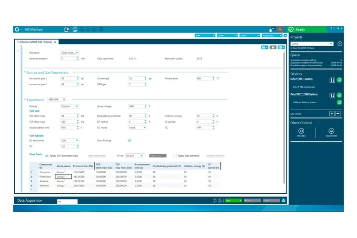The width and height of the screenshot is (357, 238).
Task: Enable the Apply scan schedule checkbox
Action: tap(175, 156)
